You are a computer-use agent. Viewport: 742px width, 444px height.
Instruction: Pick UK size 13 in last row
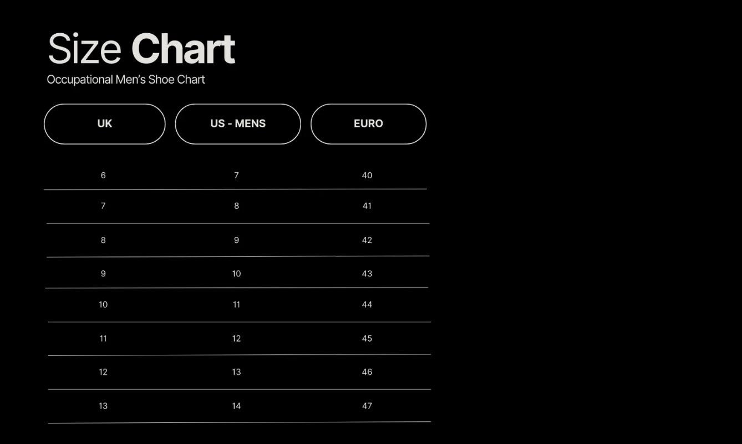pyautogui.click(x=103, y=406)
